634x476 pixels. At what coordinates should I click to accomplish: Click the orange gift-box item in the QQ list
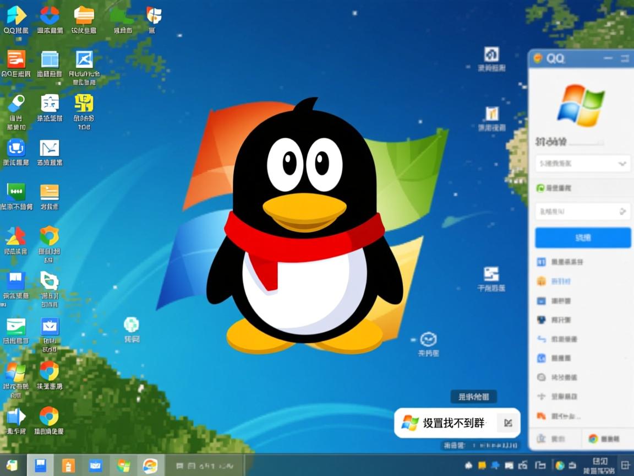(541, 281)
